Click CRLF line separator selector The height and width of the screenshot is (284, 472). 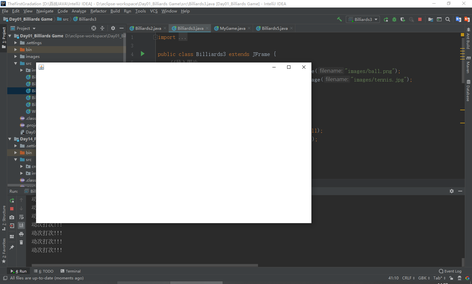click(x=408, y=278)
